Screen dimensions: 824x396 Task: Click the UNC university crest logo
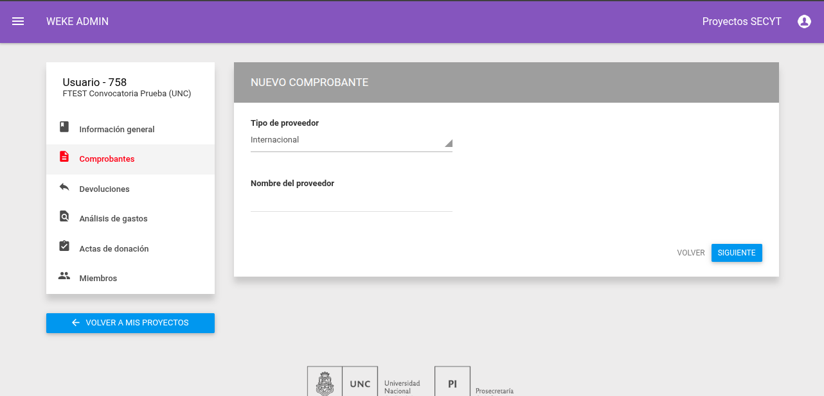(325, 383)
